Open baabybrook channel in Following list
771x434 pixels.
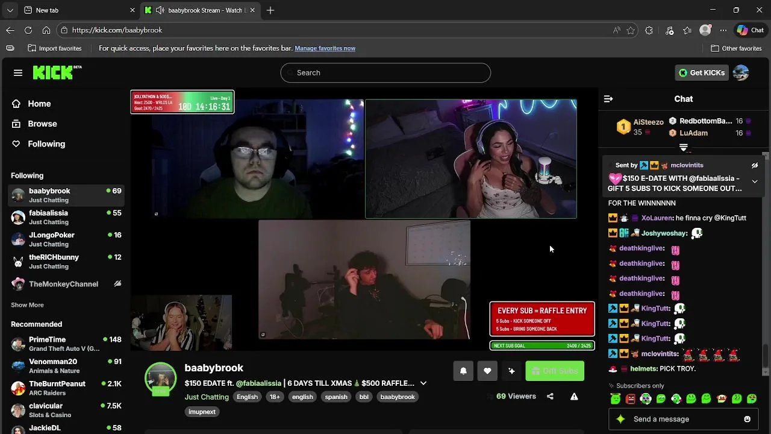pos(66,195)
